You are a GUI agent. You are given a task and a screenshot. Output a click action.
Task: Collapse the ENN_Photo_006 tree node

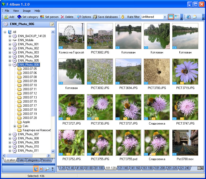[10, 65]
